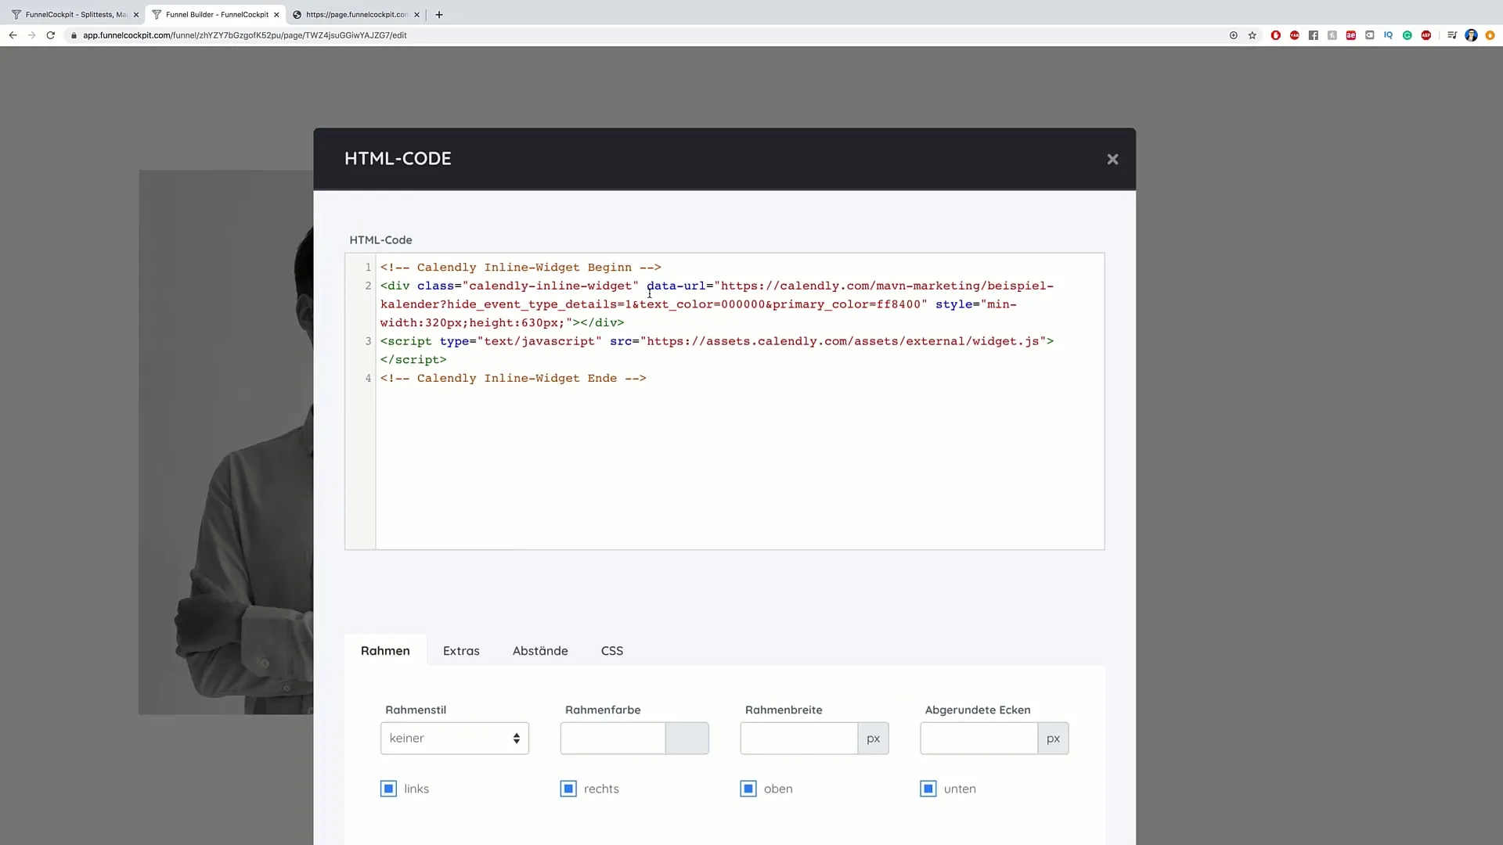Click line number 2 in the editor gutter
Screen dimensions: 1503x845
[368, 286]
